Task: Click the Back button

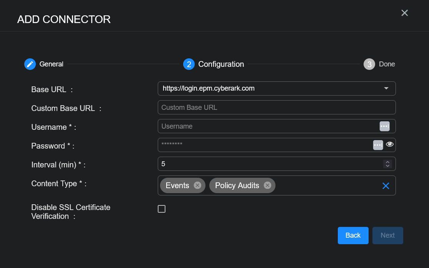Action: point(353,235)
